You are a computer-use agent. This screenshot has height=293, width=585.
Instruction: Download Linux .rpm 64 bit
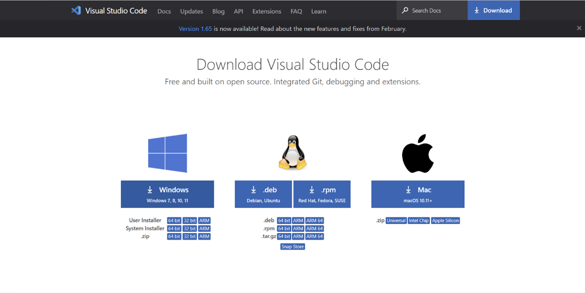tap(284, 228)
